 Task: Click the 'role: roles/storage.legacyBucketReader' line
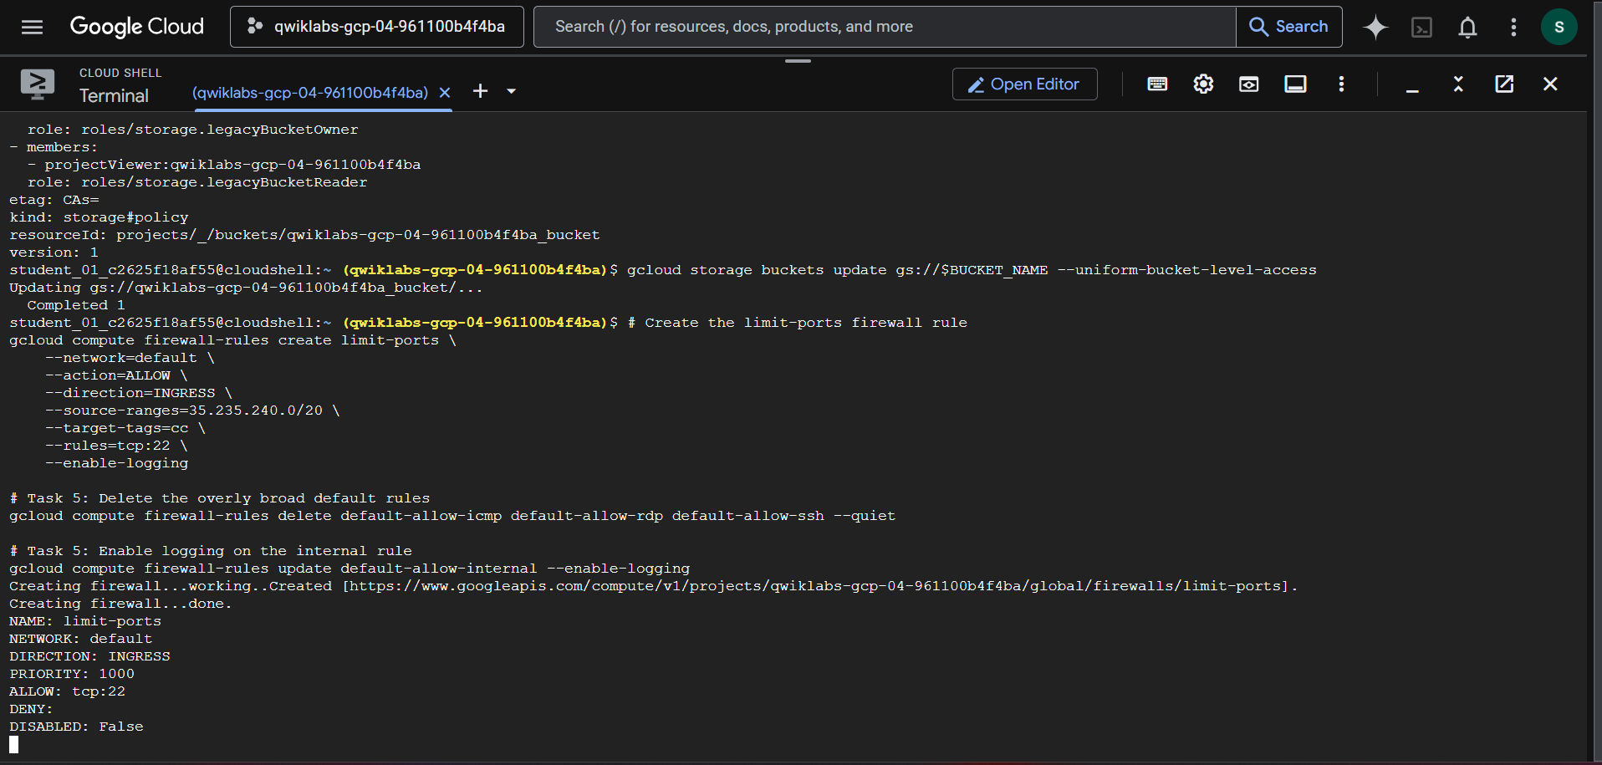pyautogui.click(x=197, y=182)
